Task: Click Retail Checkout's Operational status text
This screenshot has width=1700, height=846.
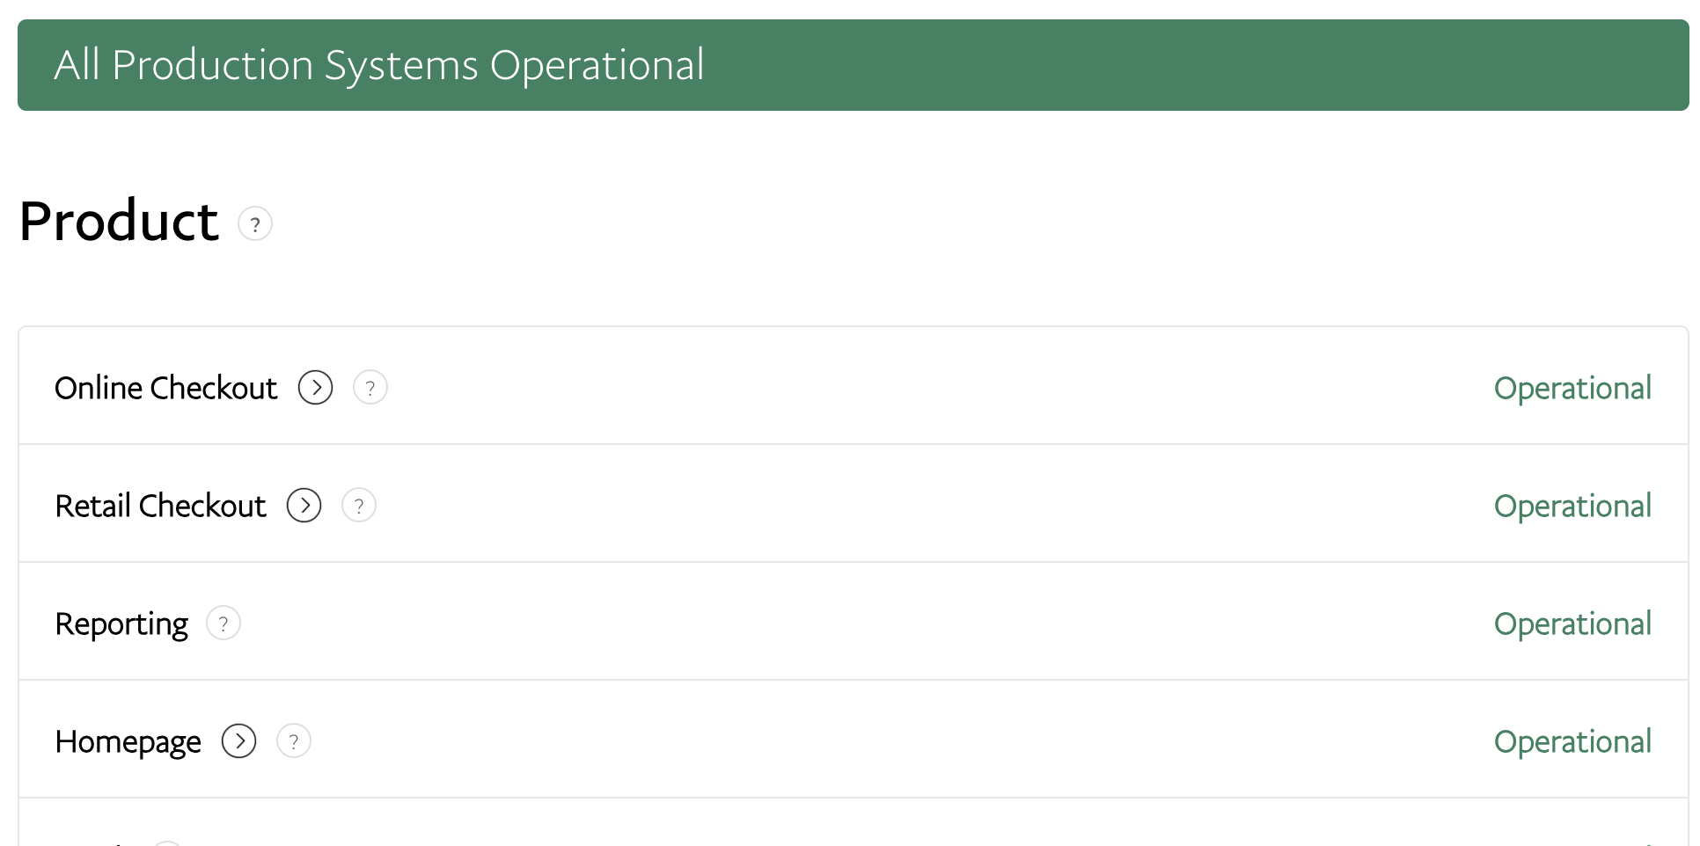Action: (1572, 506)
